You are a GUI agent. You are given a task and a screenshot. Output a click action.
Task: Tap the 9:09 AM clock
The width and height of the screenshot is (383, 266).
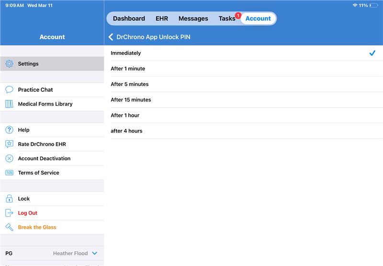(x=14, y=5)
